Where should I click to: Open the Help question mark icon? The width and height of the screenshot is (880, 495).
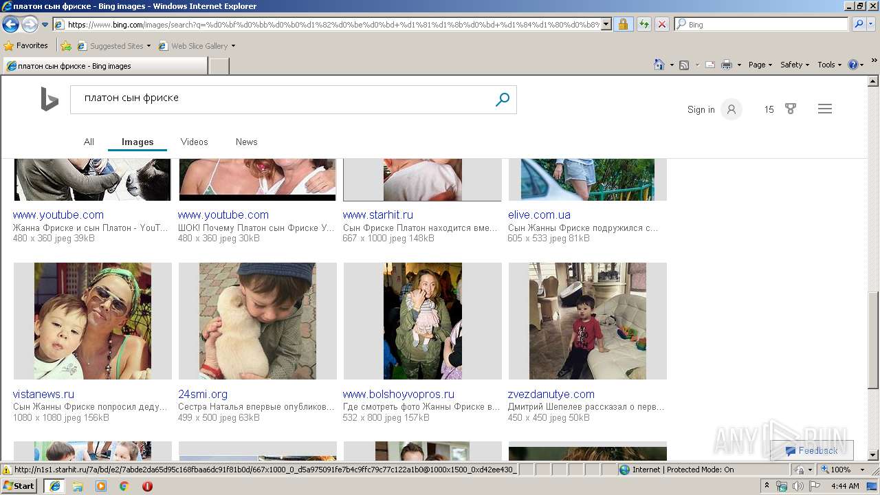853,65
